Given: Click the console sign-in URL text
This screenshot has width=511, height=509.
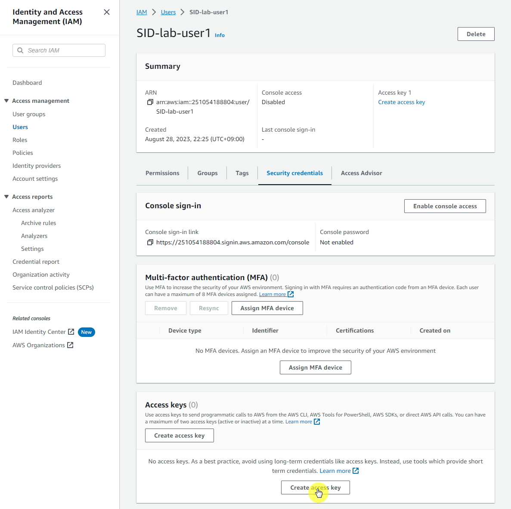Looking at the screenshot, I should click(x=233, y=242).
